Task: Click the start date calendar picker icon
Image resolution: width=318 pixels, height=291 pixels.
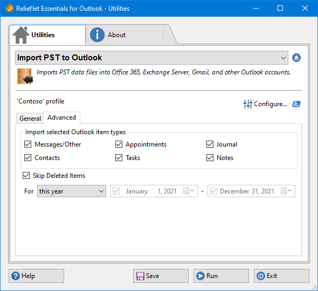Action: click(x=189, y=191)
